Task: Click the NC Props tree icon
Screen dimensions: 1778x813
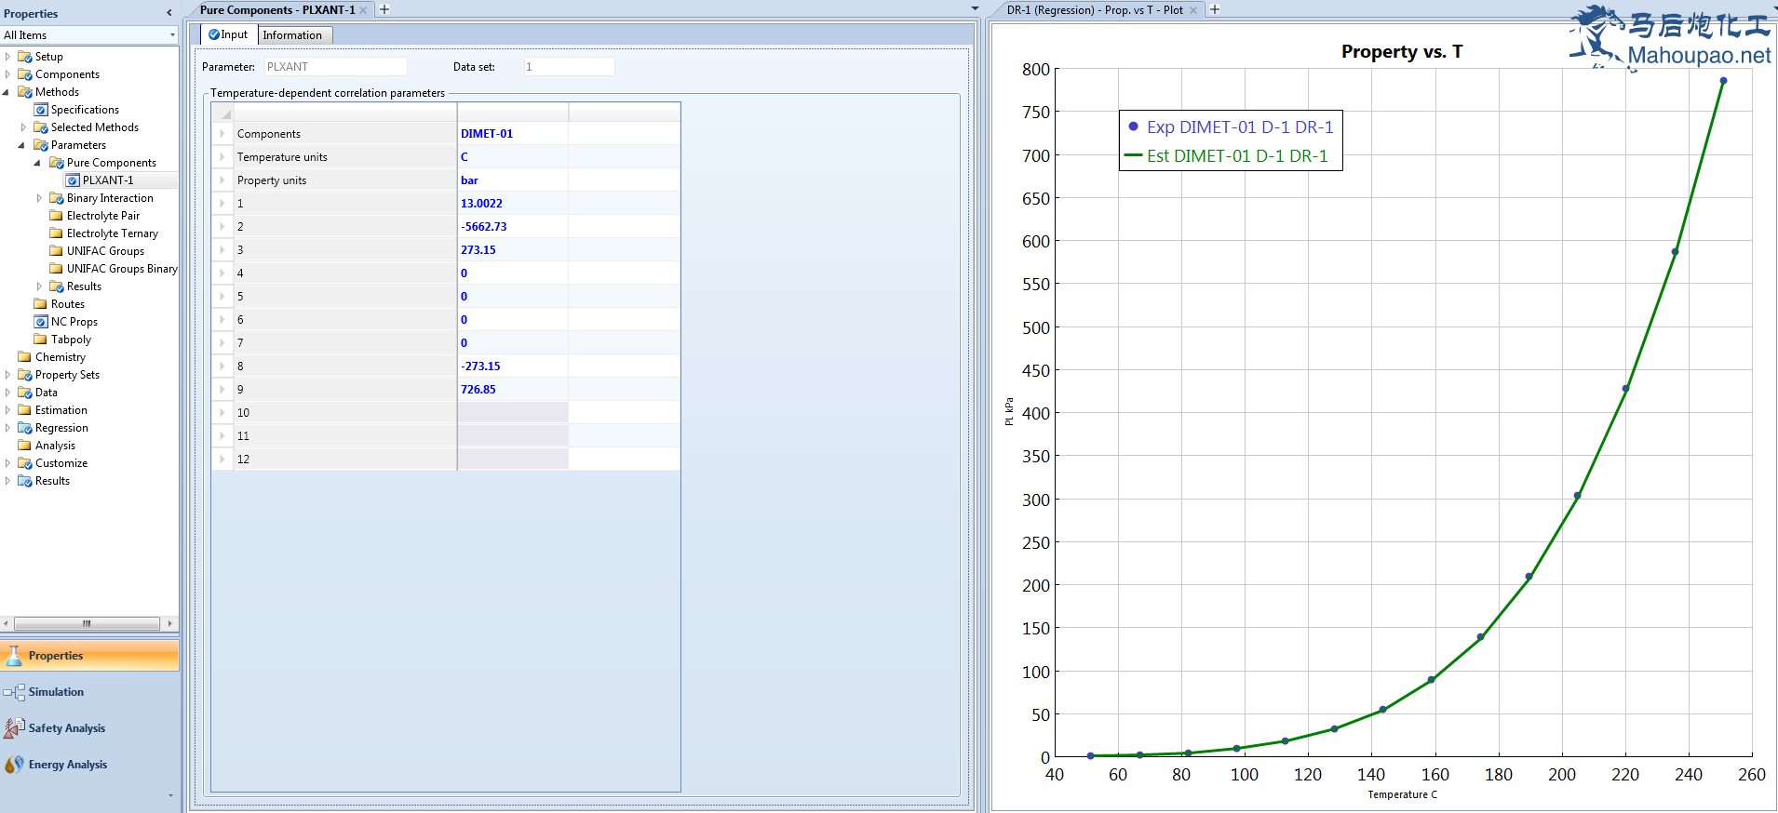Action: click(41, 322)
